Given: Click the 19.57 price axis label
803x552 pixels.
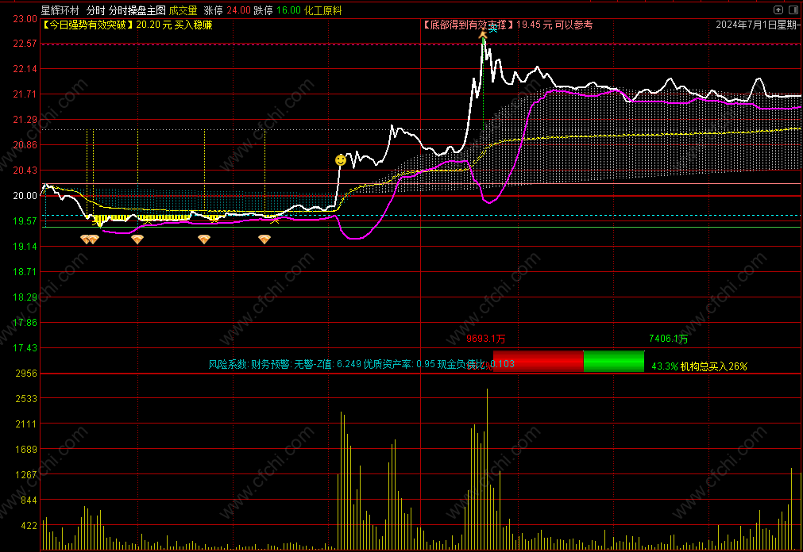Looking at the screenshot, I should 25,221.
